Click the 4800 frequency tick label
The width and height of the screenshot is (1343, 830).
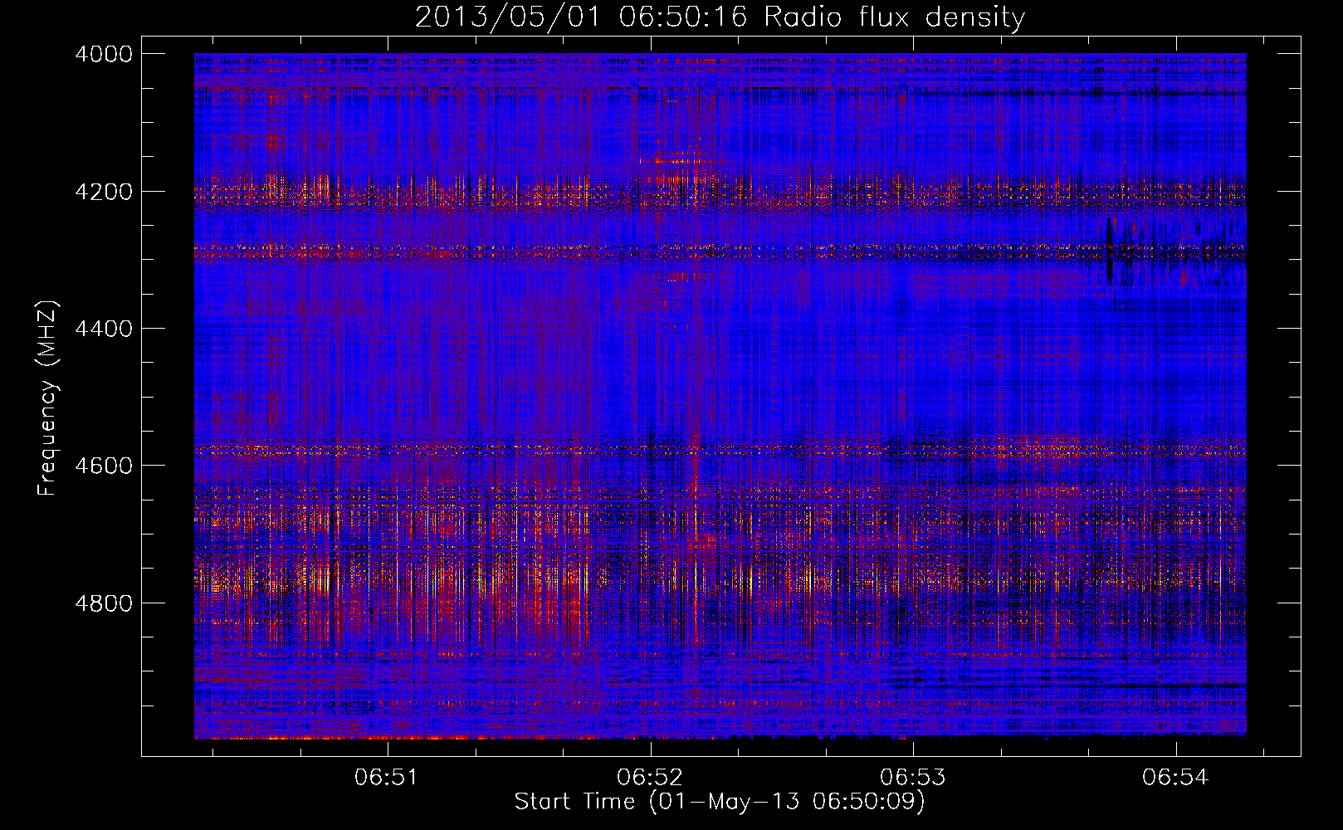[104, 603]
